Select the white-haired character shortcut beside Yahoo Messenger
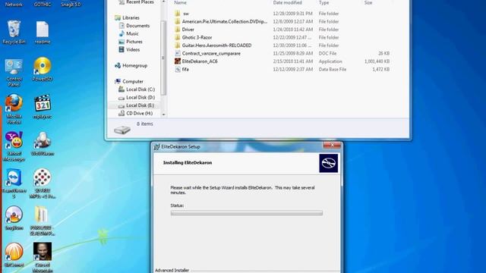The height and width of the screenshot is (273, 486). point(43,143)
